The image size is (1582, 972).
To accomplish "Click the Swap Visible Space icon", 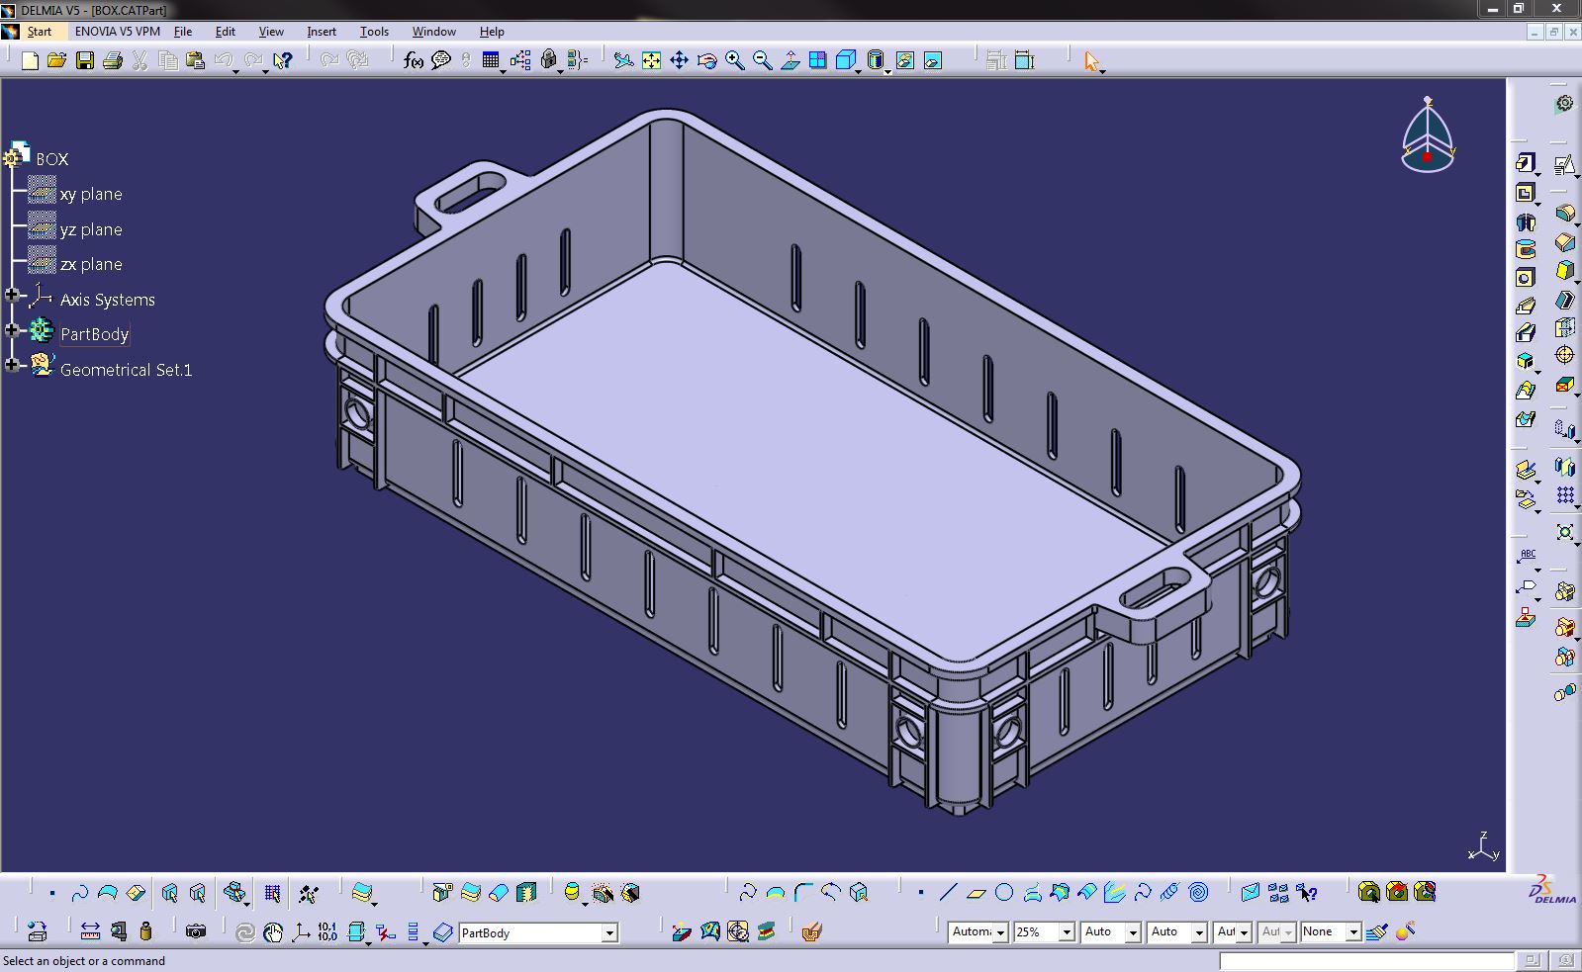I will tap(933, 60).
